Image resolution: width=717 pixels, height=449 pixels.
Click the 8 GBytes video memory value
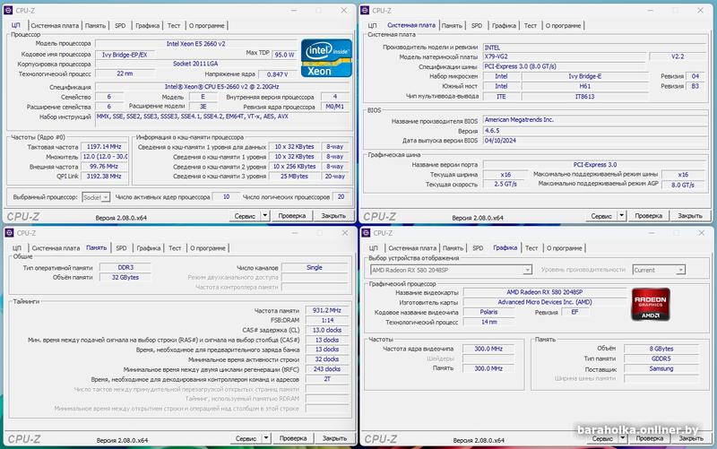click(661, 349)
